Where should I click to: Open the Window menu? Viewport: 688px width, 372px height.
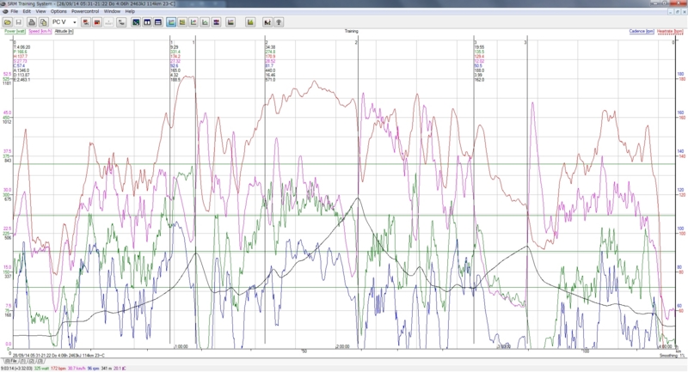pos(112,11)
